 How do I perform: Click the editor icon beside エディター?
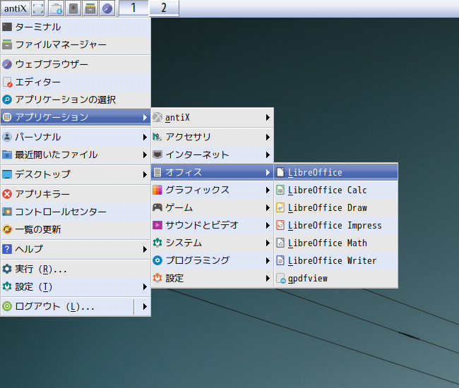click(x=7, y=82)
